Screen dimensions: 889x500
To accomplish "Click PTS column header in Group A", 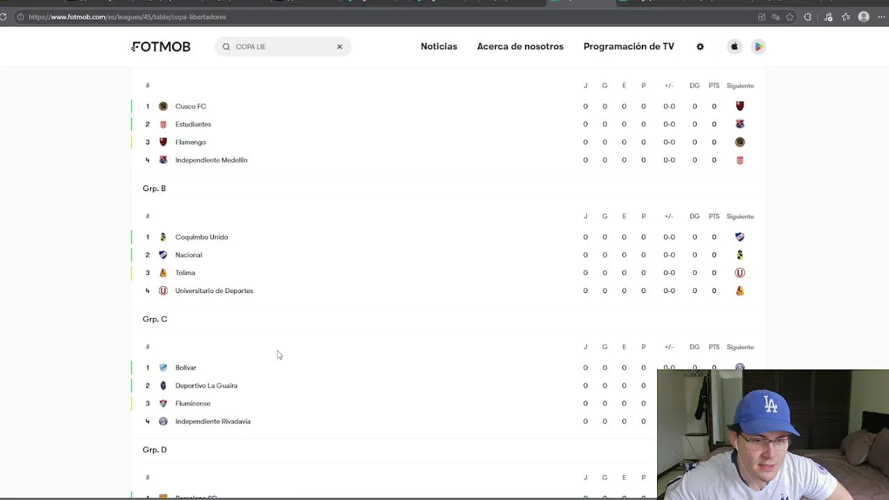I will pyautogui.click(x=714, y=85).
